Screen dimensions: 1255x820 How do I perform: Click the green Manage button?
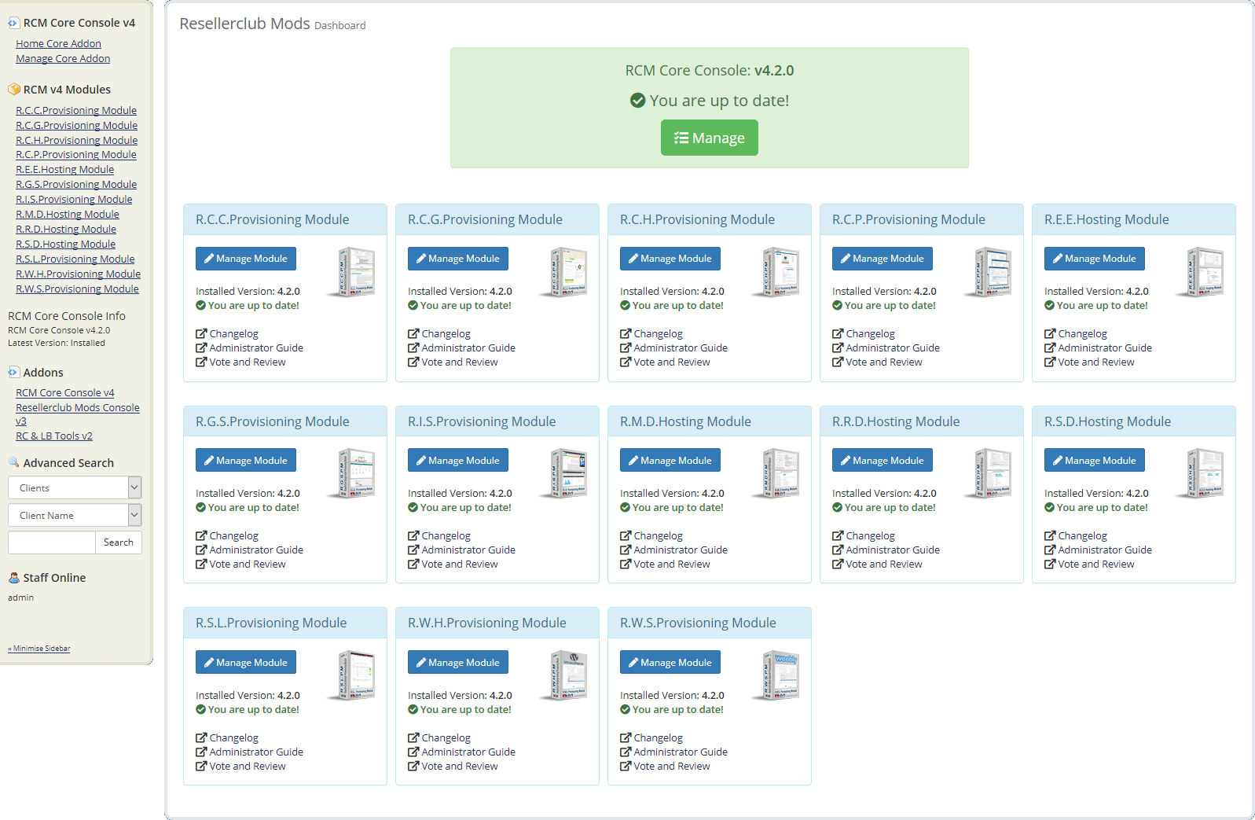pyautogui.click(x=709, y=138)
